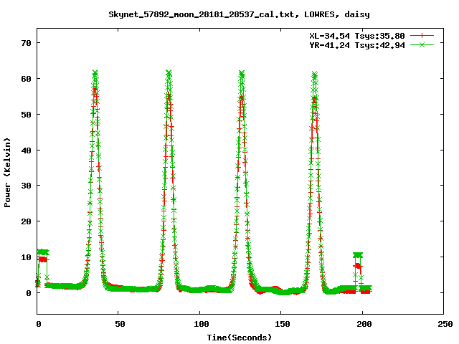The width and height of the screenshot is (459, 344).
Task: Click the green YR legend line sample
Action: [422, 44]
